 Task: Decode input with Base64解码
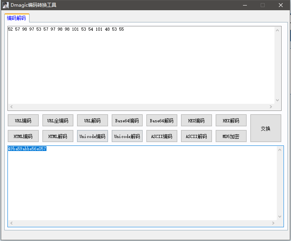pyautogui.click(x=162, y=120)
